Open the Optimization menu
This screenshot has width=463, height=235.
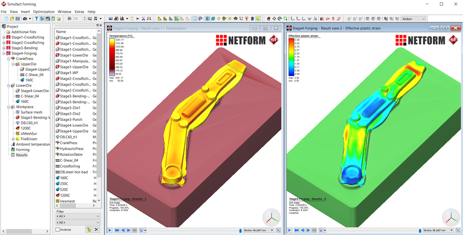click(x=44, y=12)
